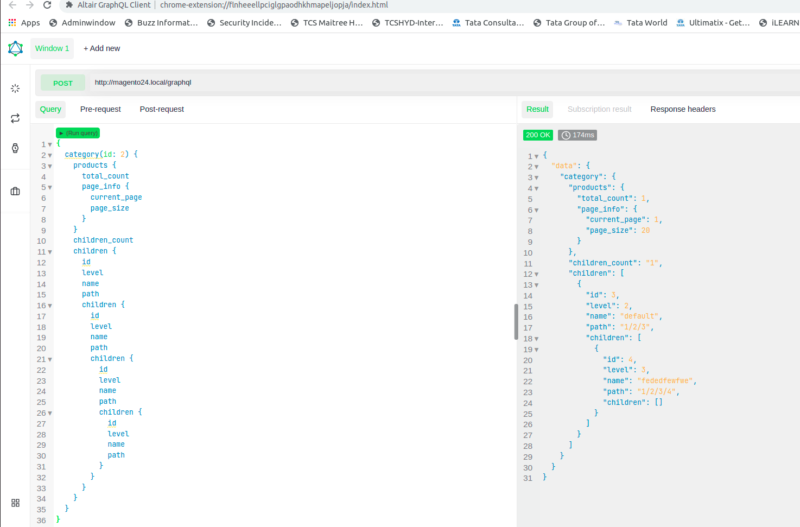Collapse query line 2 category block
The height and width of the screenshot is (527, 800).
50,156
